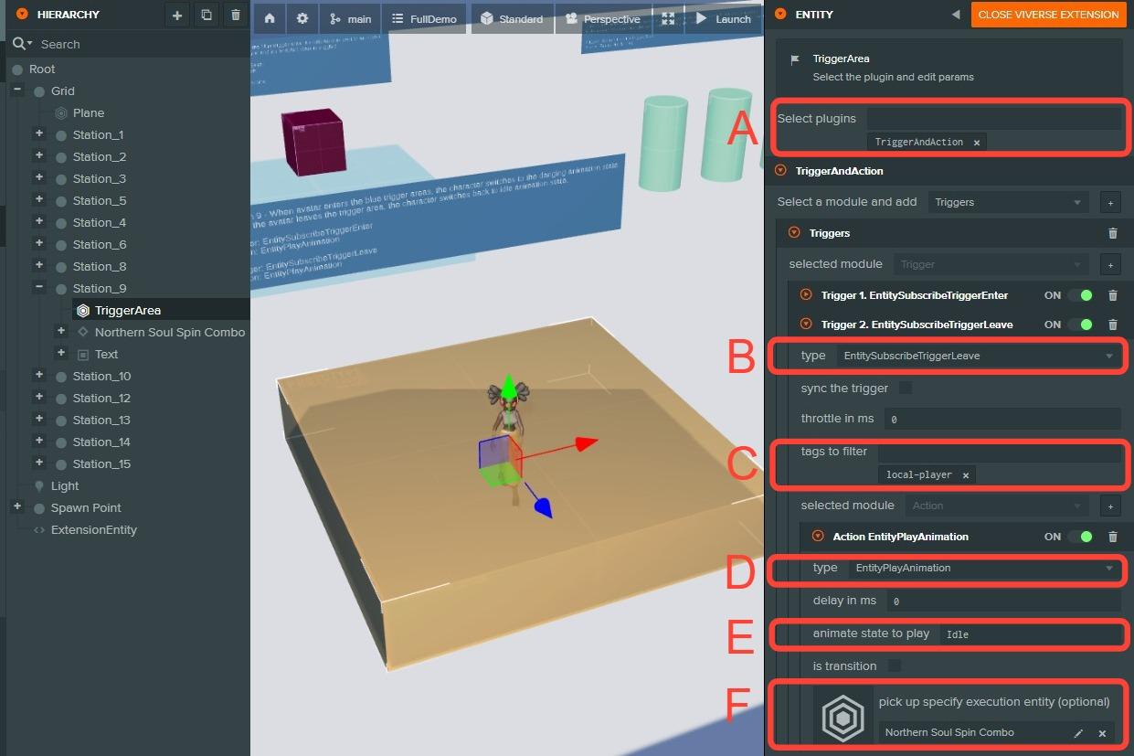Collapse the Station_9 tree node

(x=39, y=288)
